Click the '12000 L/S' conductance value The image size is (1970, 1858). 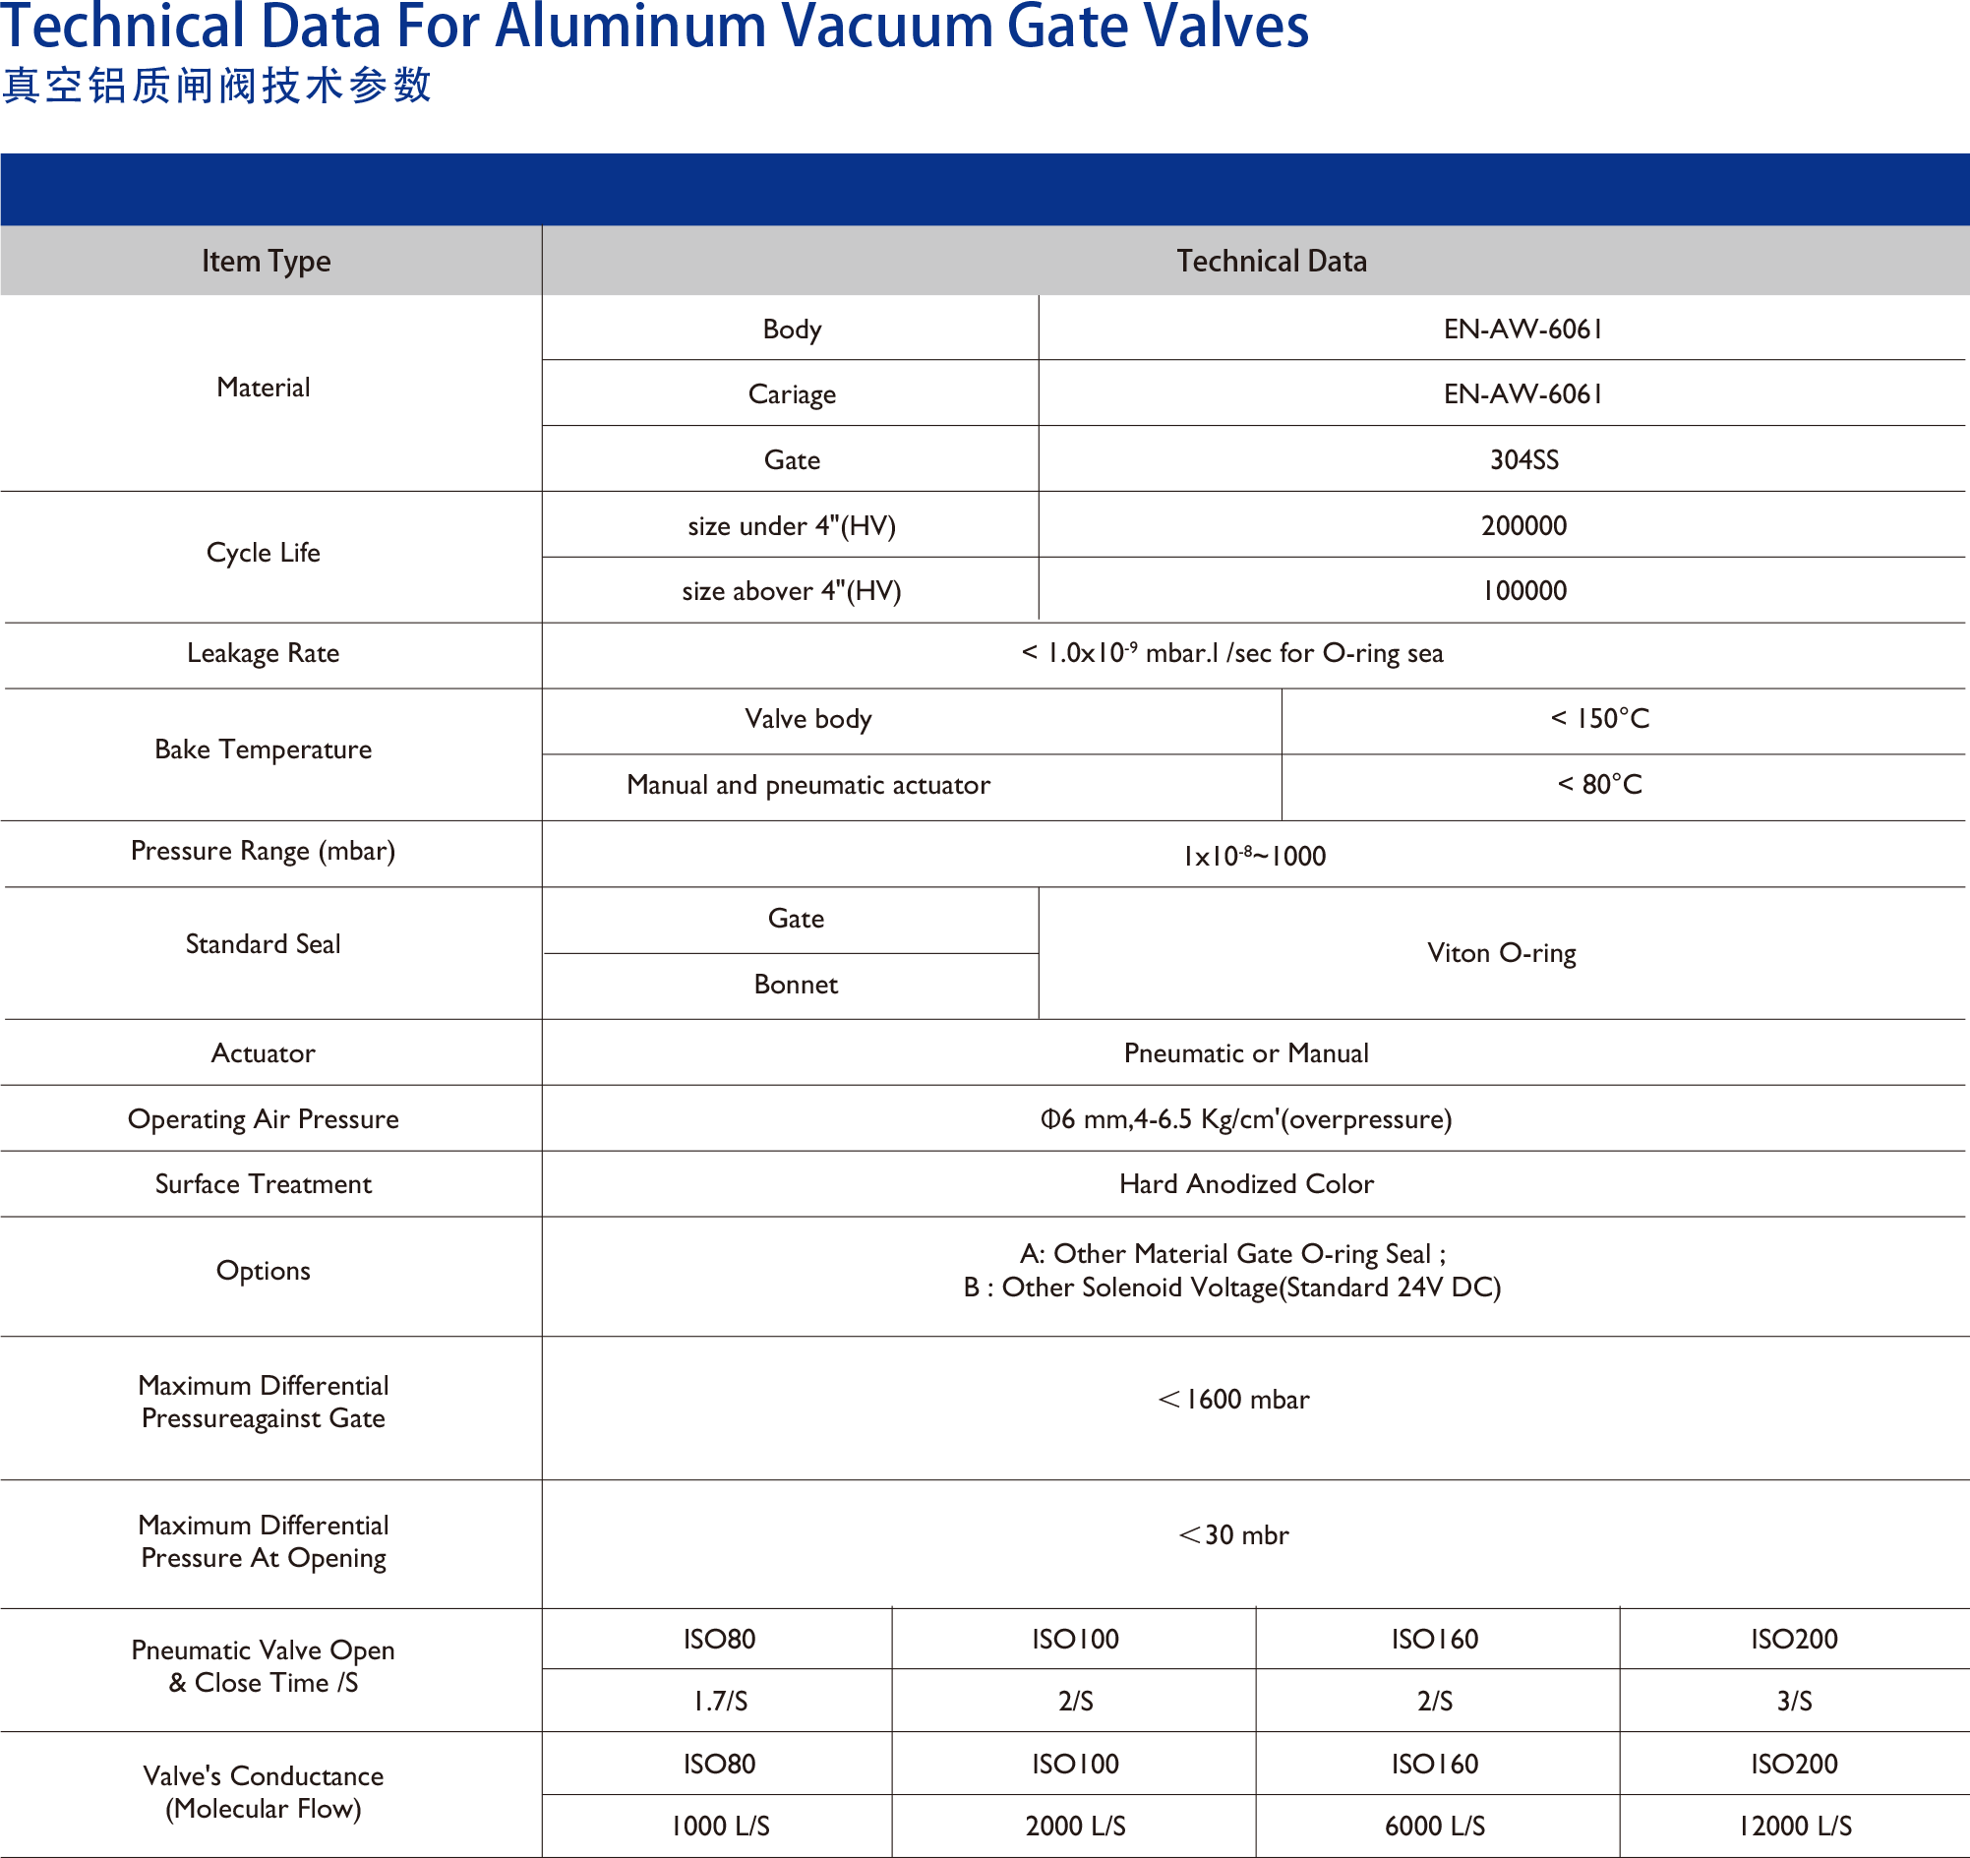1795,1827
